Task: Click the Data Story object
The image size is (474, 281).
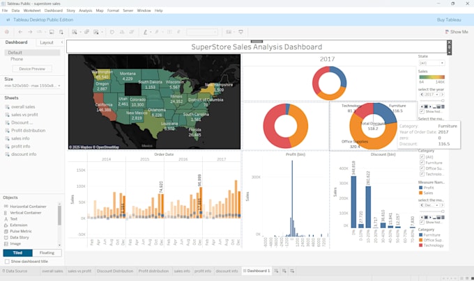Action: point(17,237)
